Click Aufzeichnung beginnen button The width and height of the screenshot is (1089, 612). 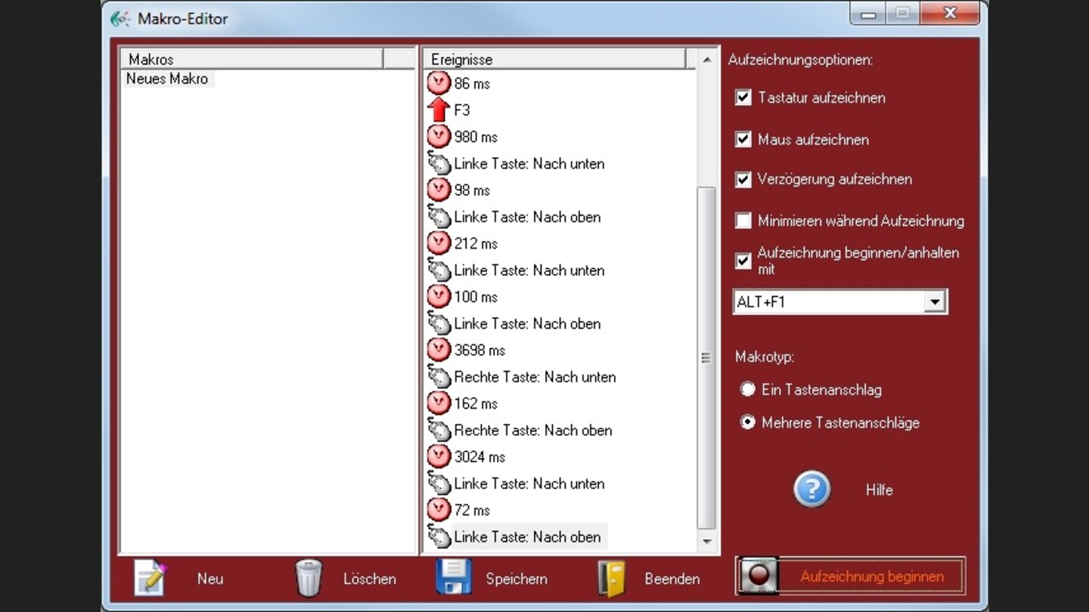[x=850, y=576]
